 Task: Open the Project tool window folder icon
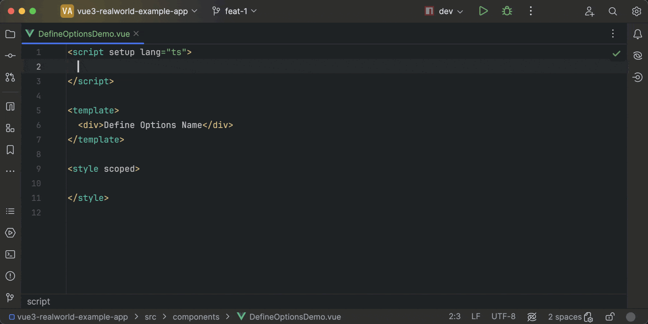(x=10, y=34)
